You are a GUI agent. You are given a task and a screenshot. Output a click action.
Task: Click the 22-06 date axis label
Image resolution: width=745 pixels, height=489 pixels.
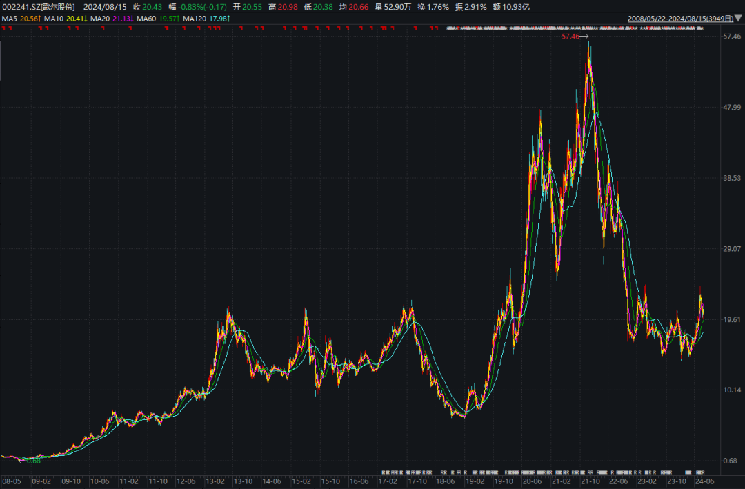click(x=618, y=481)
